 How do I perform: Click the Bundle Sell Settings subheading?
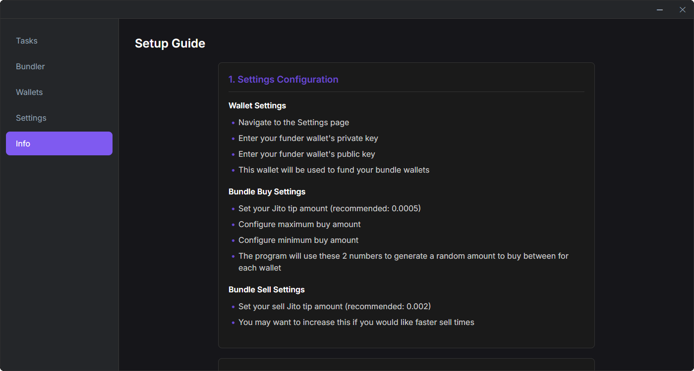pos(267,289)
